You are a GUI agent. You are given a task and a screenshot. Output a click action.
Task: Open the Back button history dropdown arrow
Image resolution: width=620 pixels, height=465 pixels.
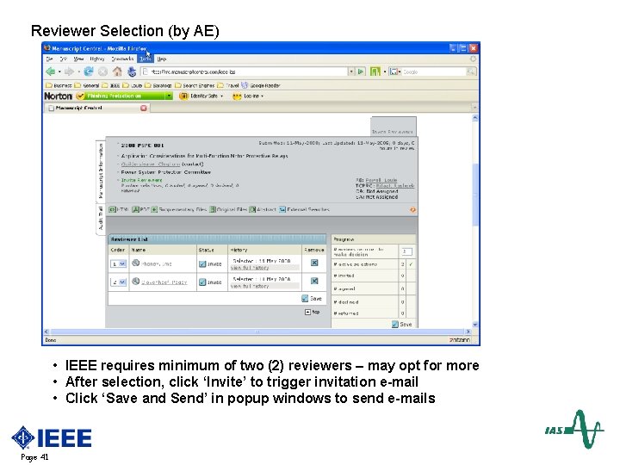click(59, 72)
